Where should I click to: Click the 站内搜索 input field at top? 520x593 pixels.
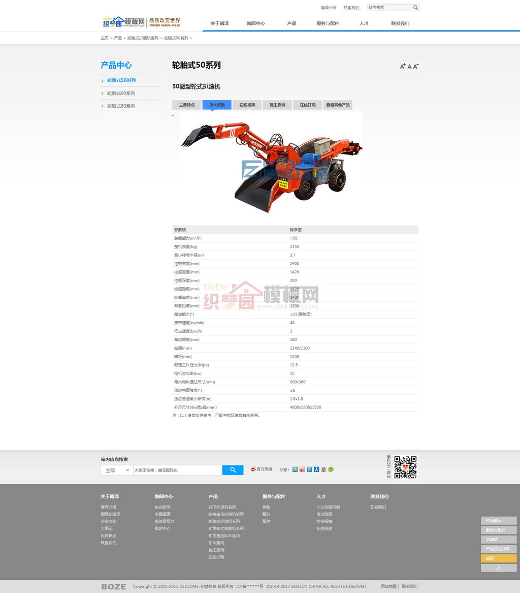(389, 8)
